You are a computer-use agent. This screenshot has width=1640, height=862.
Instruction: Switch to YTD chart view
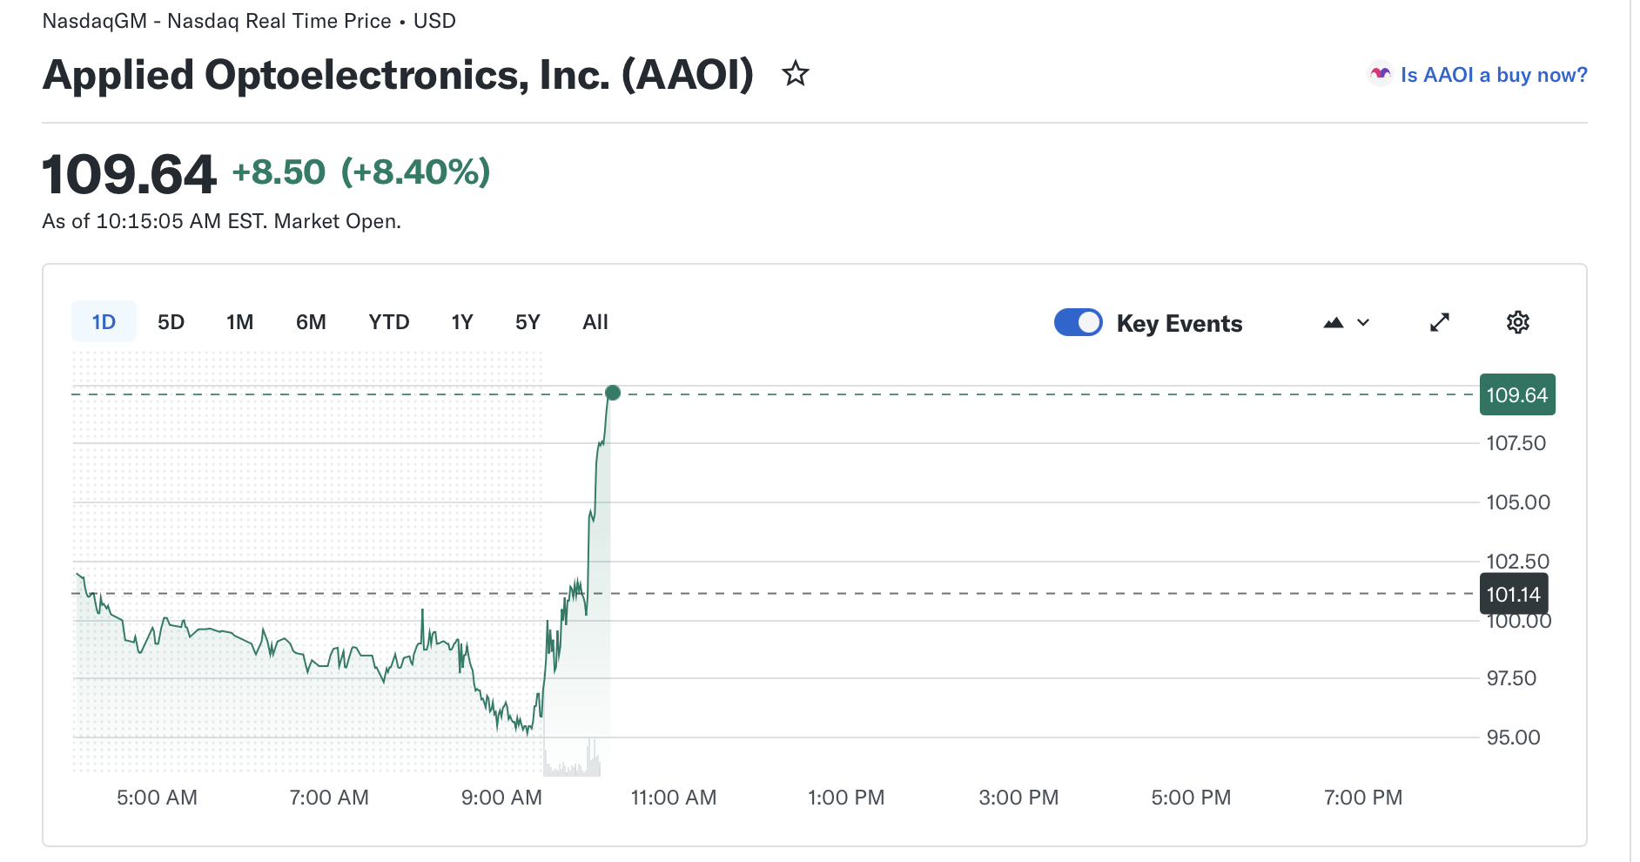click(388, 322)
